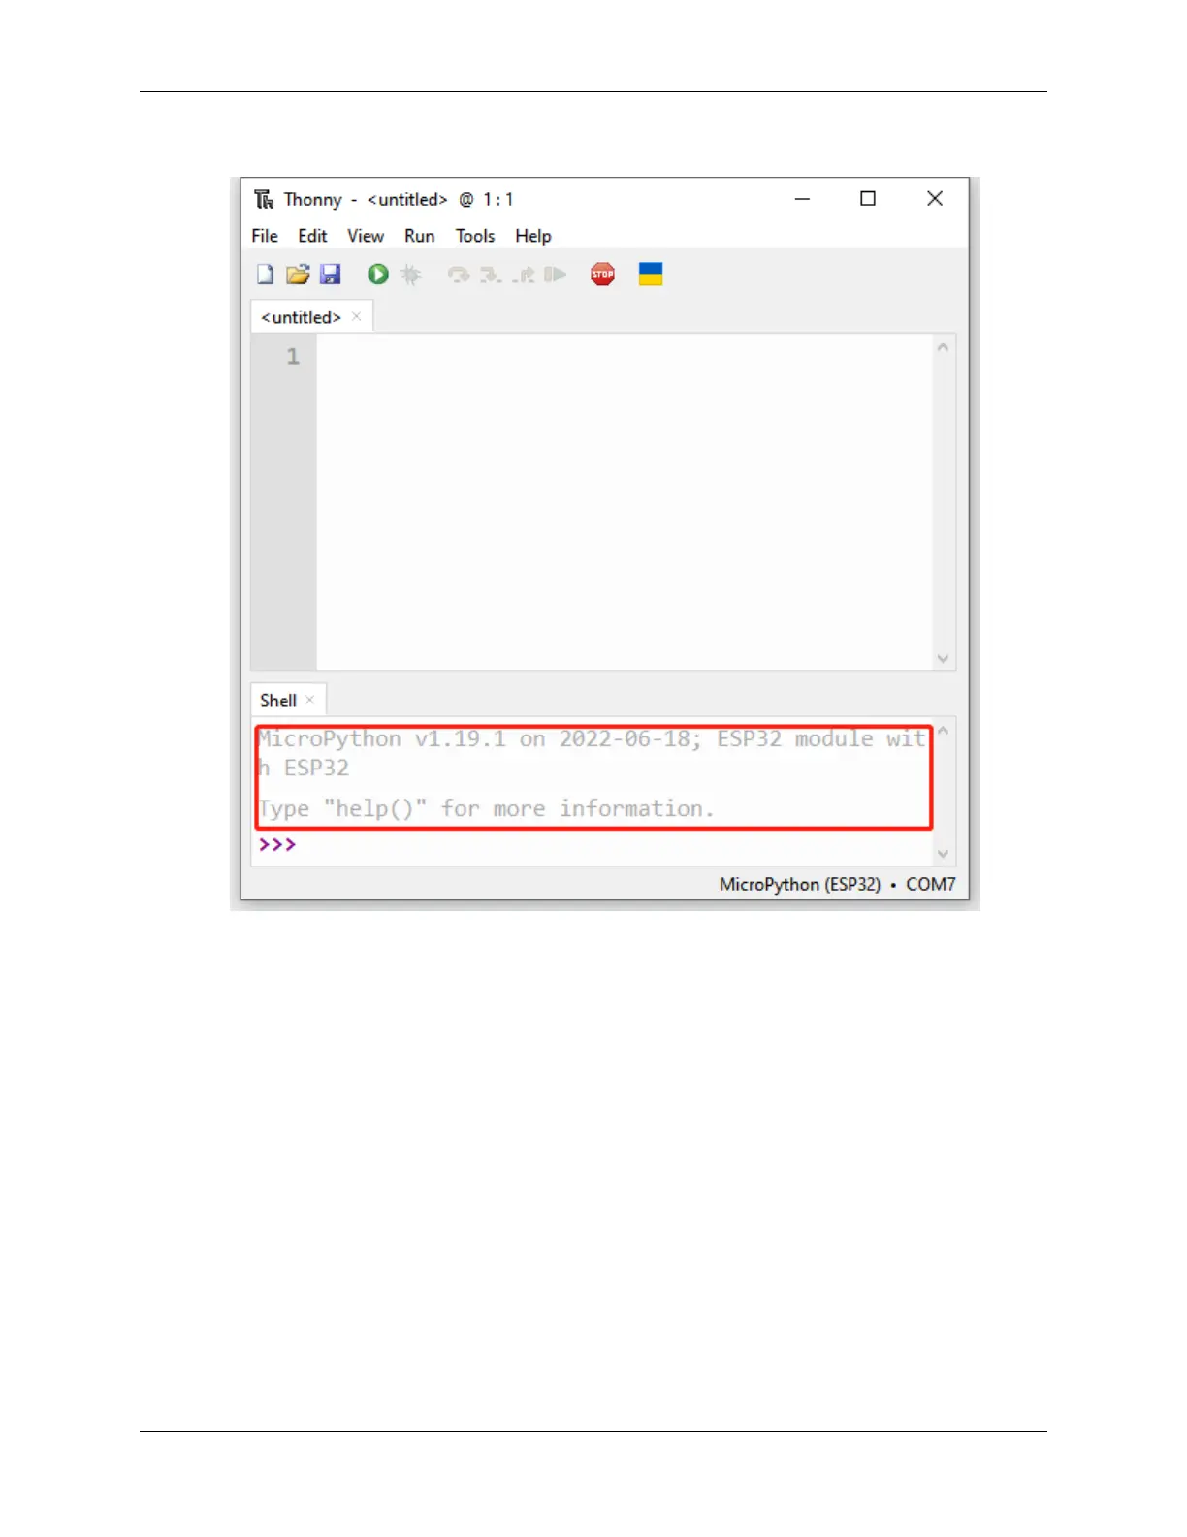Click the New file icon
Screen dimensions: 1187x1537
[x=265, y=275]
